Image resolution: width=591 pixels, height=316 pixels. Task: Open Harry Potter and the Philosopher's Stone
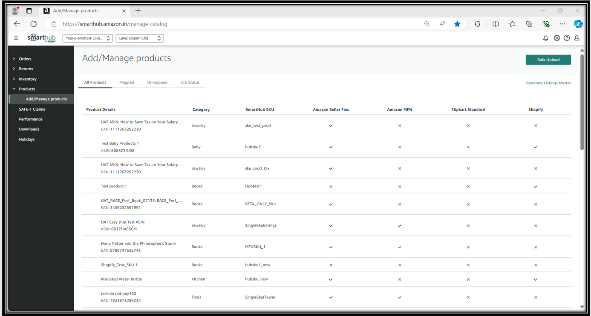coord(138,244)
